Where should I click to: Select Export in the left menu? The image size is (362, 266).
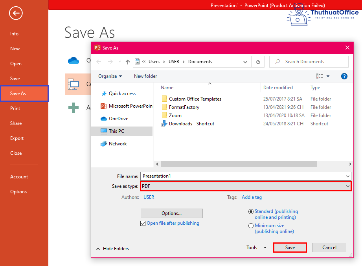(x=17, y=138)
